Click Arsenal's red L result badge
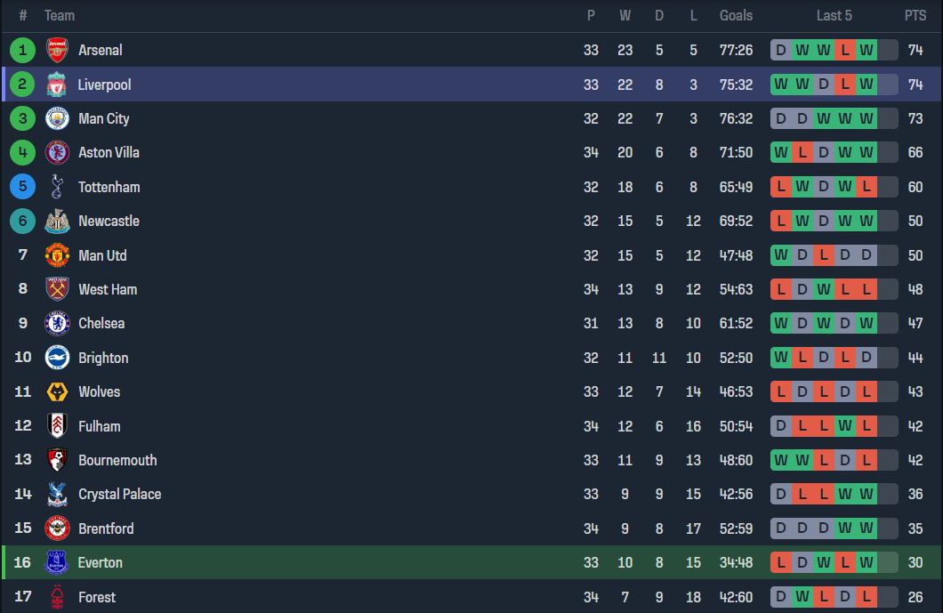Screen dimensions: 943x613 [845, 50]
